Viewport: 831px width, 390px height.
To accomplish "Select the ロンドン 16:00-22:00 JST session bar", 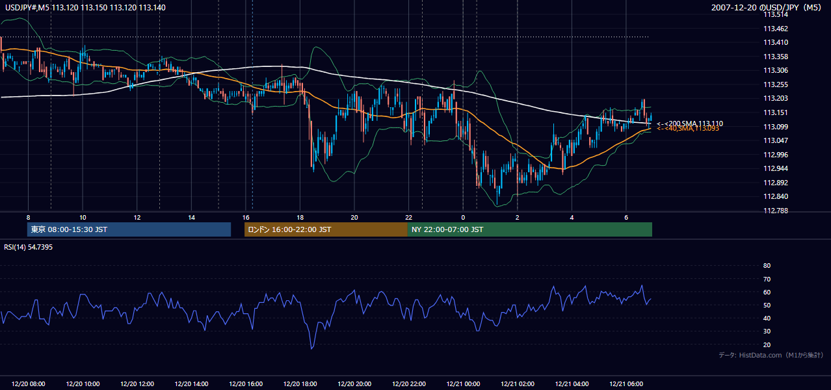I will [326, 229].
